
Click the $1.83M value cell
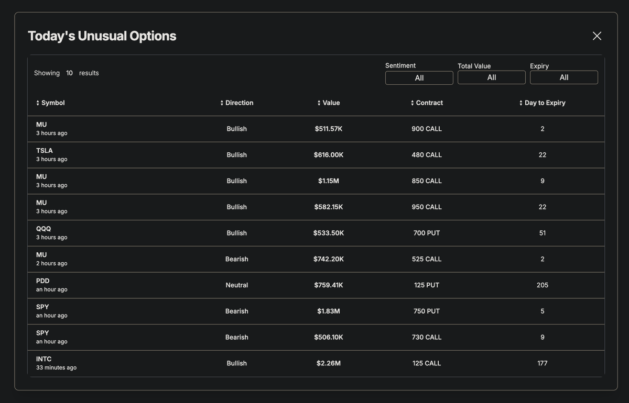(x=329, y=311)
